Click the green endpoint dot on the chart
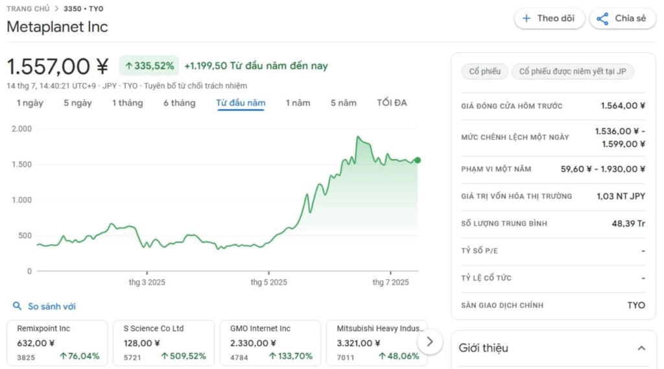This screenshot has width=664, height=369. point(418,160)
